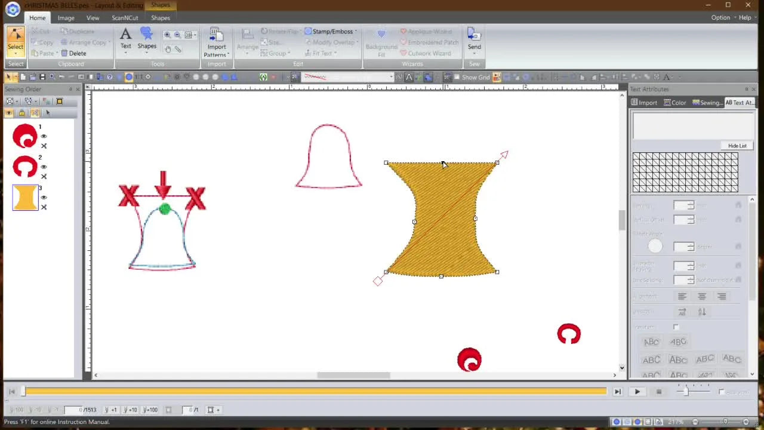Image resolution: width=764 pixels, height=430 pixels.
Task: Click the Delete command in the ribbon
Action: point(78,53)
